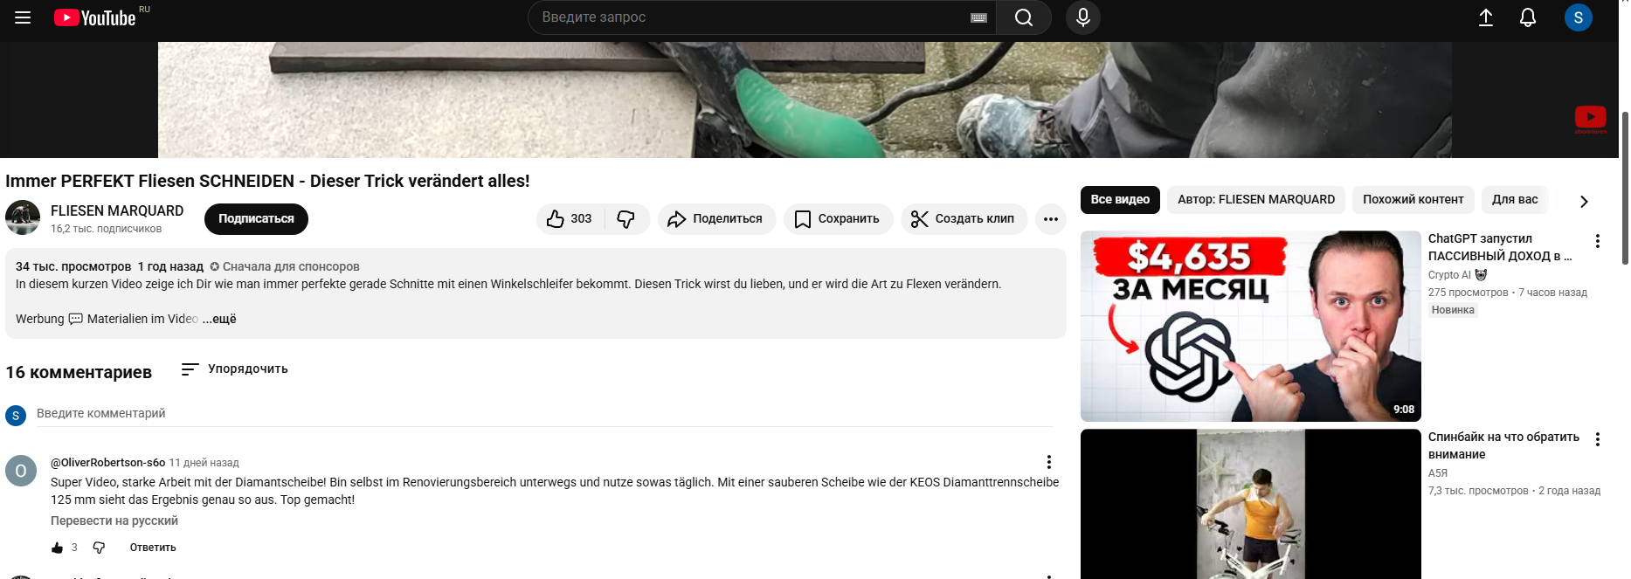Like the video (303 likes)
The image size is (1631, 579).
click(x=569, y=219)
